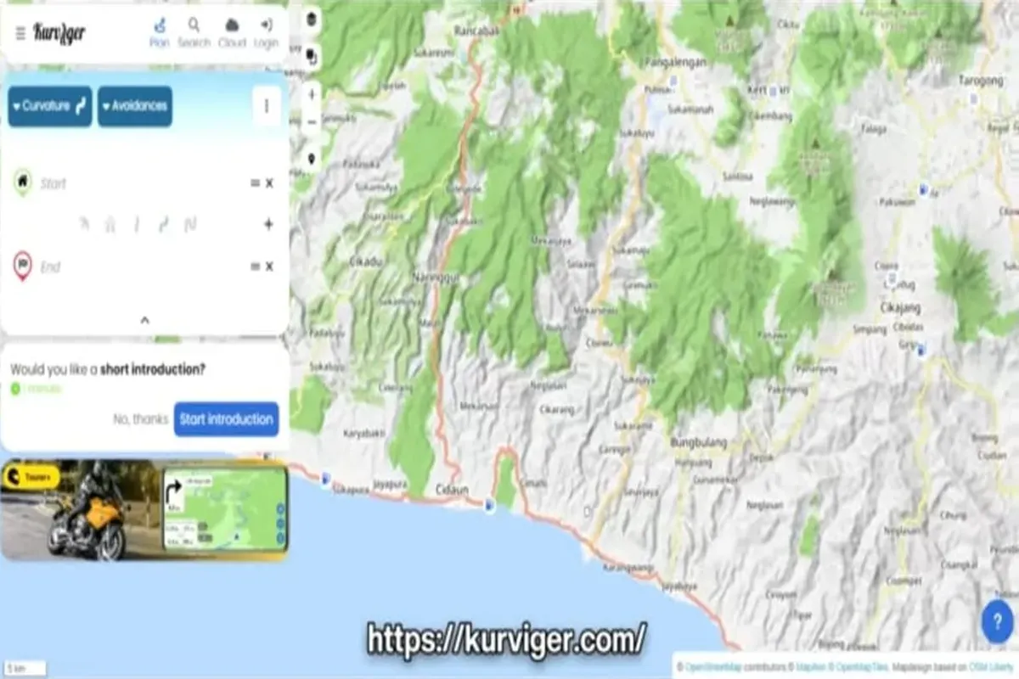The width and height of the screenshot is (1019, 679).
Task: Open the Cloud tab
Action: tap(232, 33)
